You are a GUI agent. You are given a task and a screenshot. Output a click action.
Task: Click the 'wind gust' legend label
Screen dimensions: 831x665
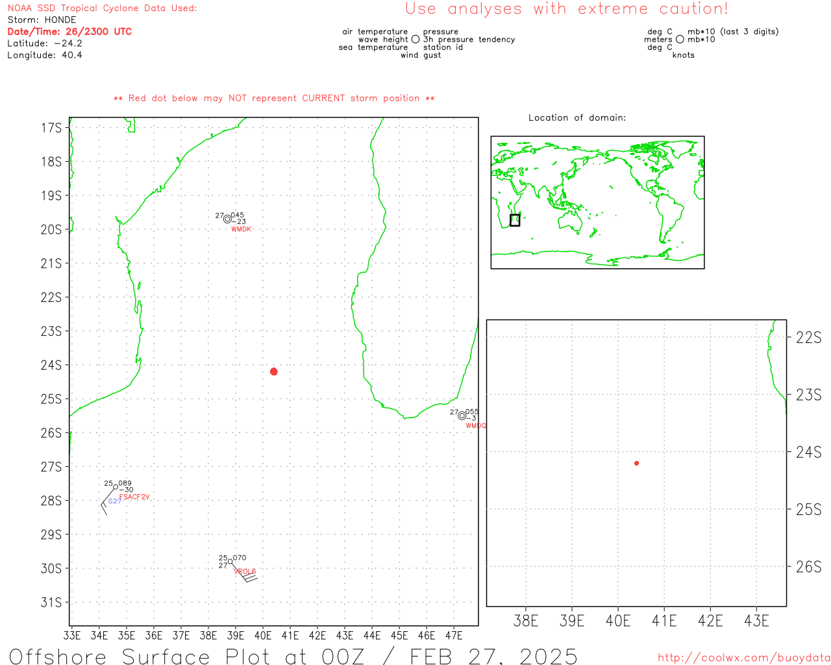[x=421, y=55]
